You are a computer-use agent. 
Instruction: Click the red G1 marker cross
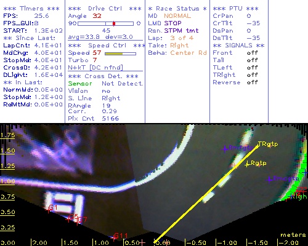pyautogui.click(x=49, y=210)
